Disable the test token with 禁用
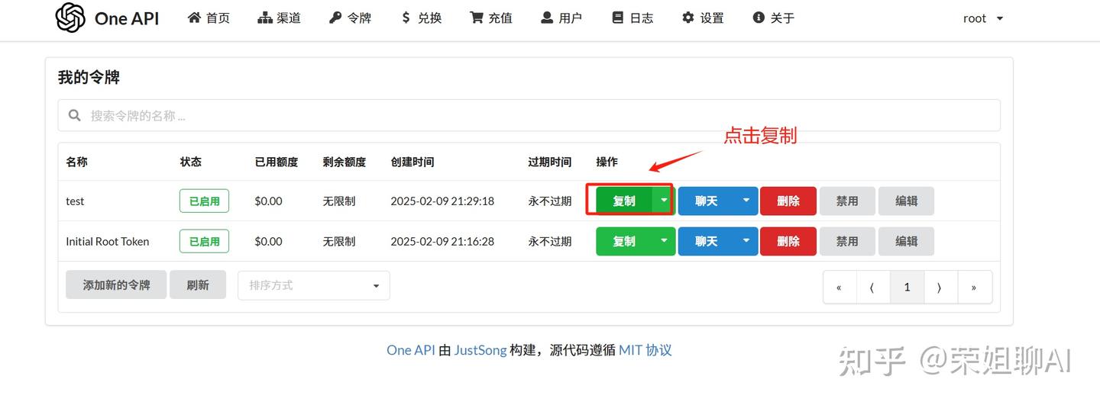 (847, 201)
